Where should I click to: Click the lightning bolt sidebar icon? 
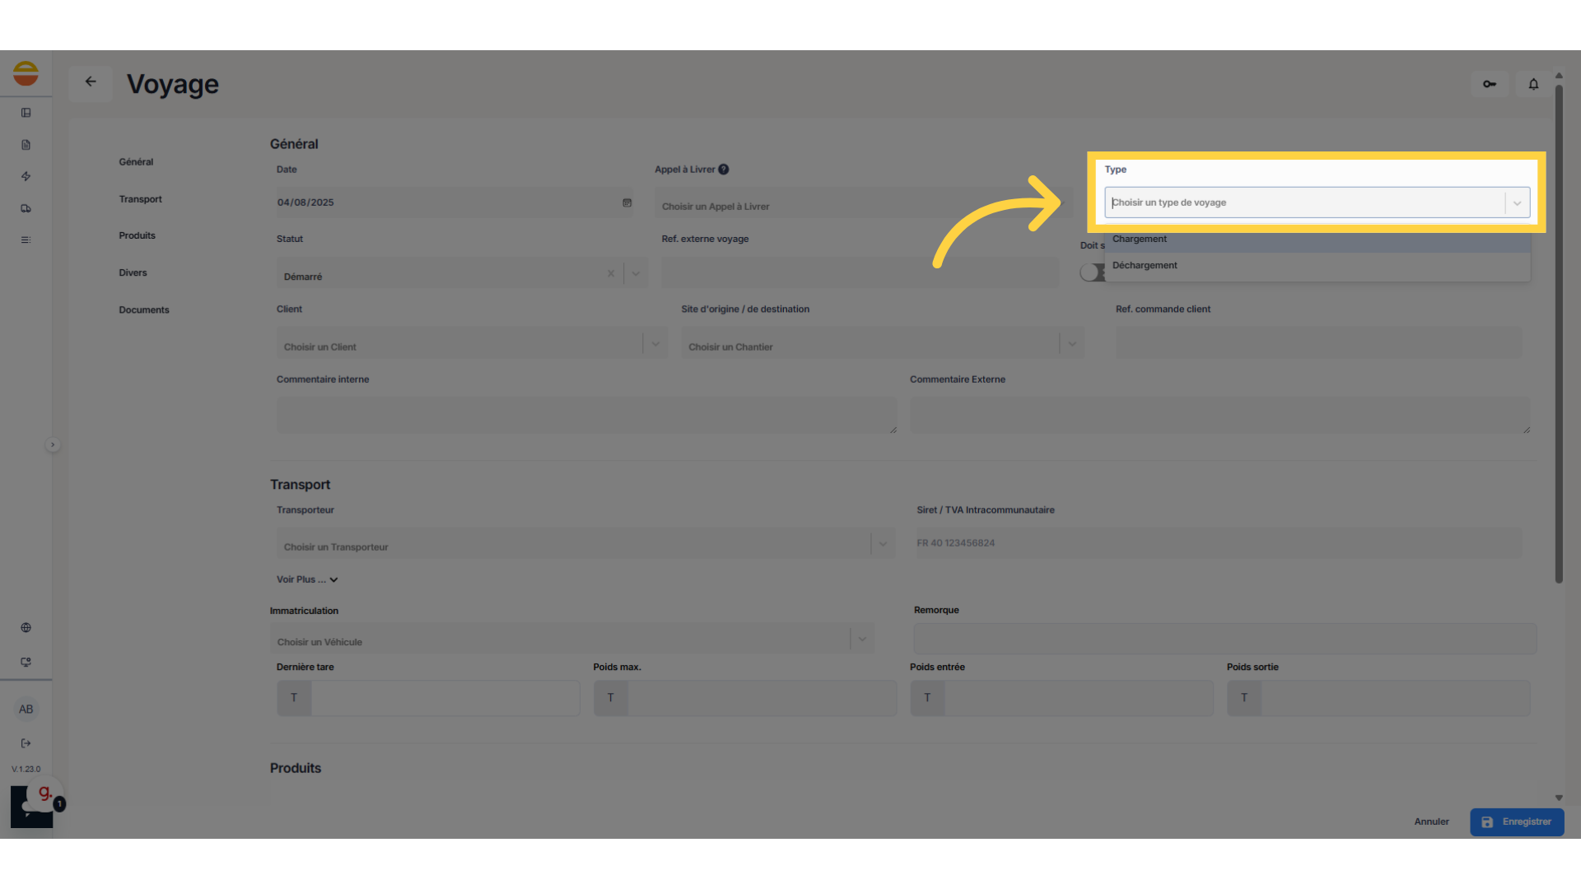click(26, 176)
